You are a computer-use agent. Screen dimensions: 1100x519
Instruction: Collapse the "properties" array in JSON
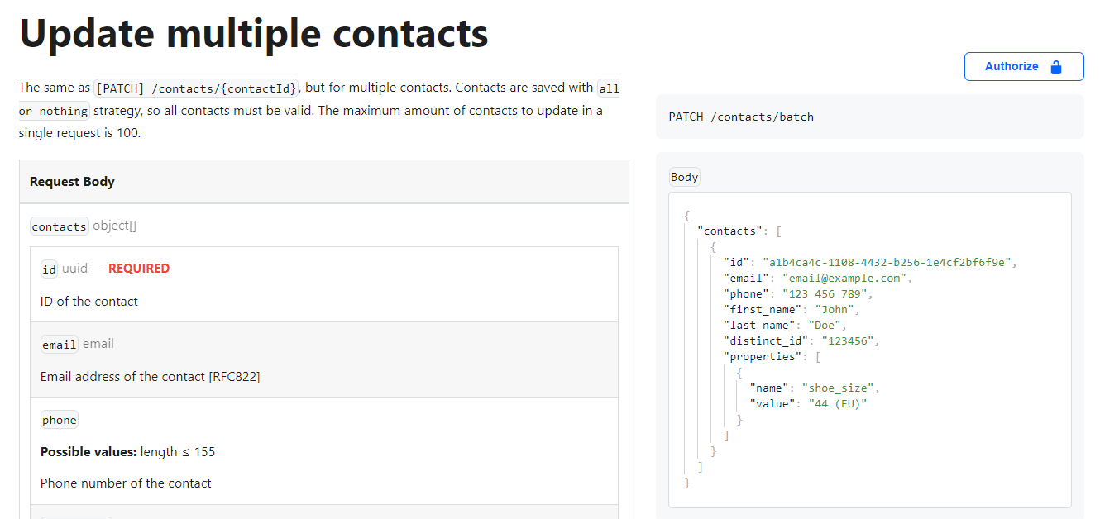click(x=818, y=357)
